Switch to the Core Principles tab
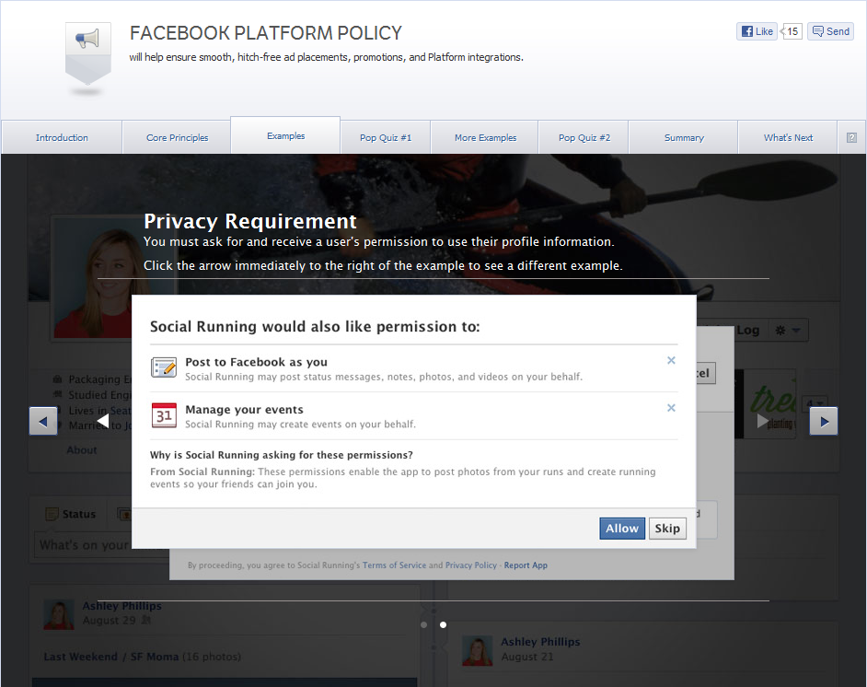The width and height of the screenshot is (867, 687). point(177,137)
